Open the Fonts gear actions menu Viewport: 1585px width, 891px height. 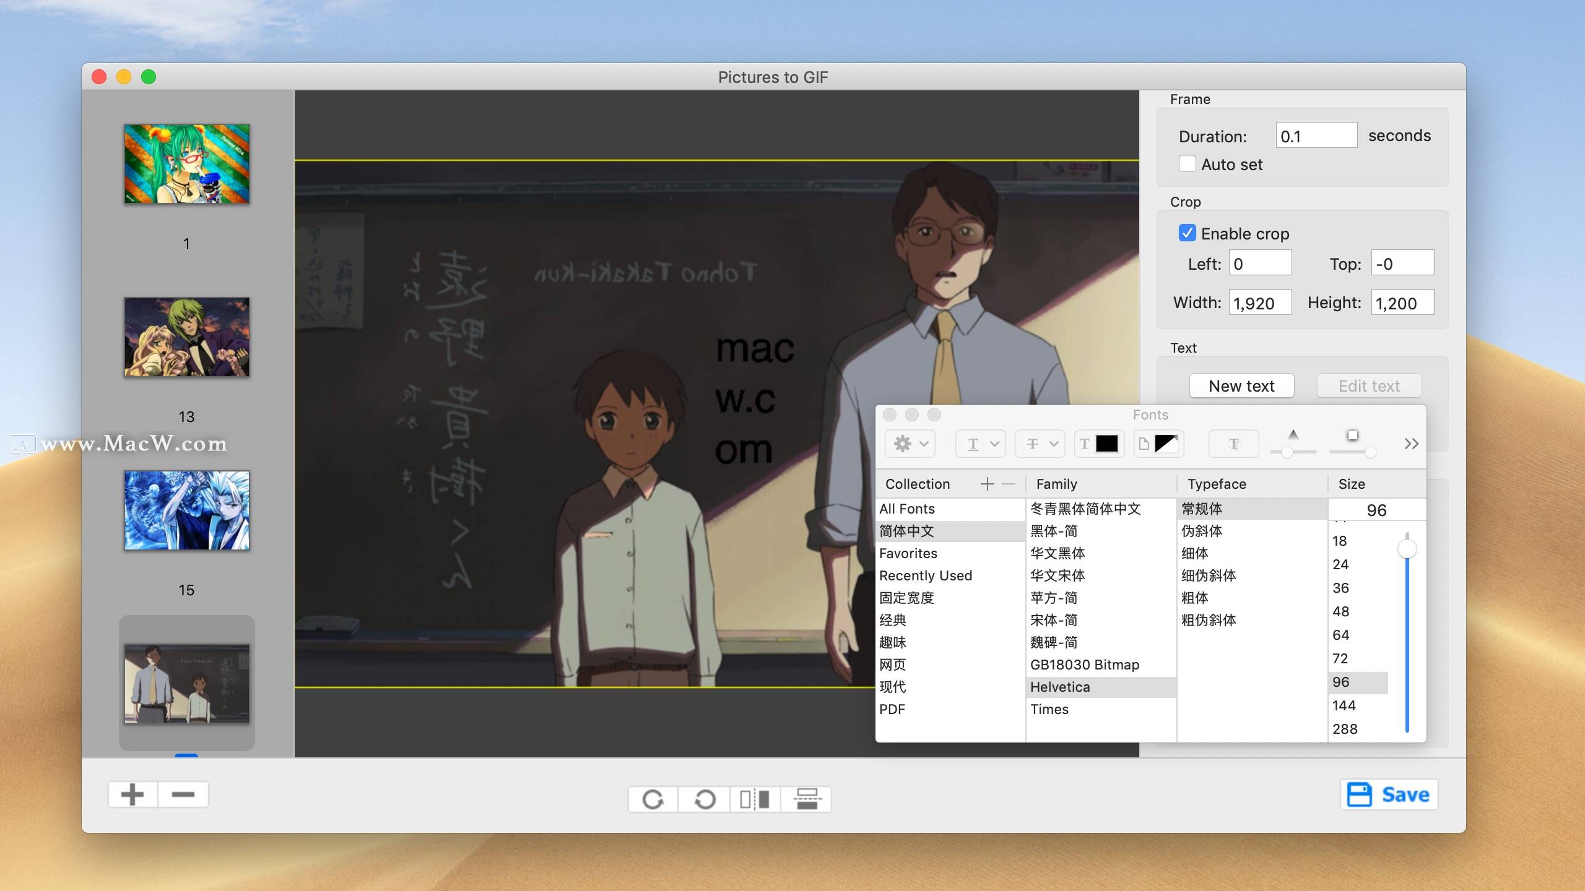point(910,444)
